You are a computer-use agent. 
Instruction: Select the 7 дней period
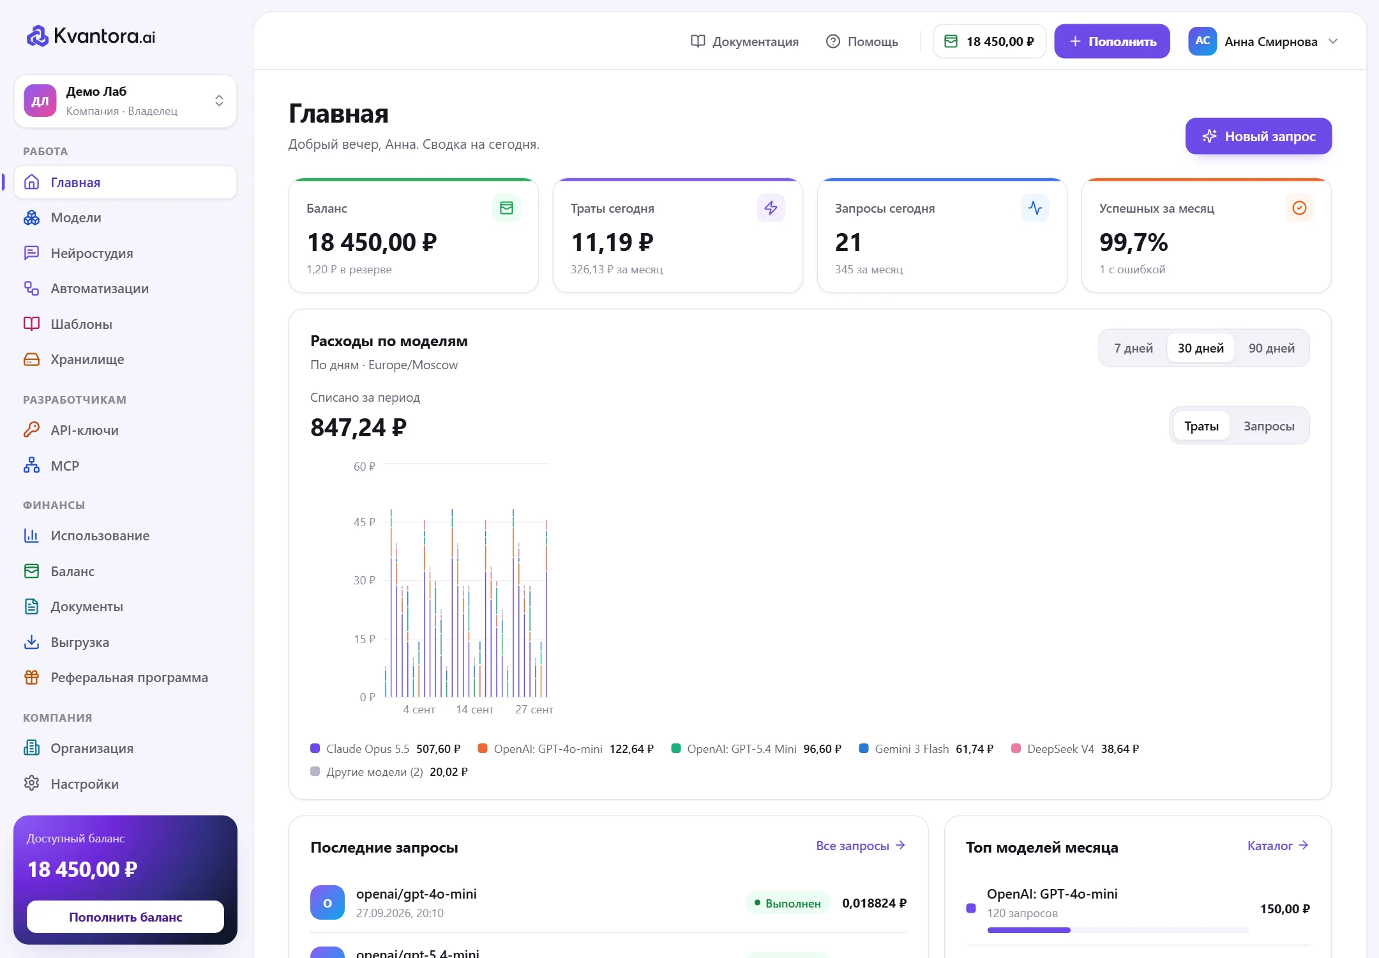coord(1133,348)
